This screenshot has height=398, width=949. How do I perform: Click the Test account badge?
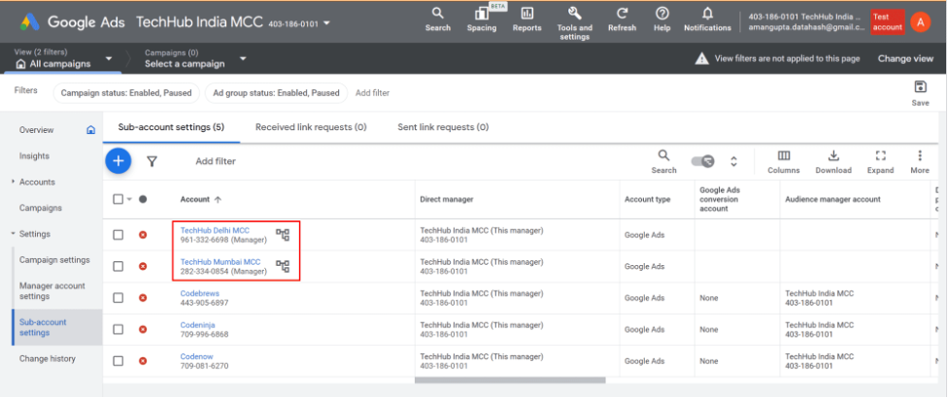(888, 22)
